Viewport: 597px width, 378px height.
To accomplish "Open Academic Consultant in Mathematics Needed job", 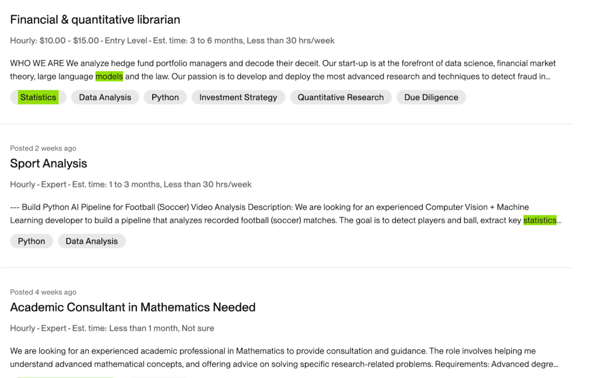I will (133, 307).
